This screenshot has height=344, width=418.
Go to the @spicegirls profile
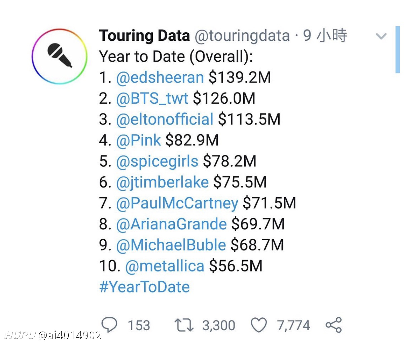coord(157,161)
